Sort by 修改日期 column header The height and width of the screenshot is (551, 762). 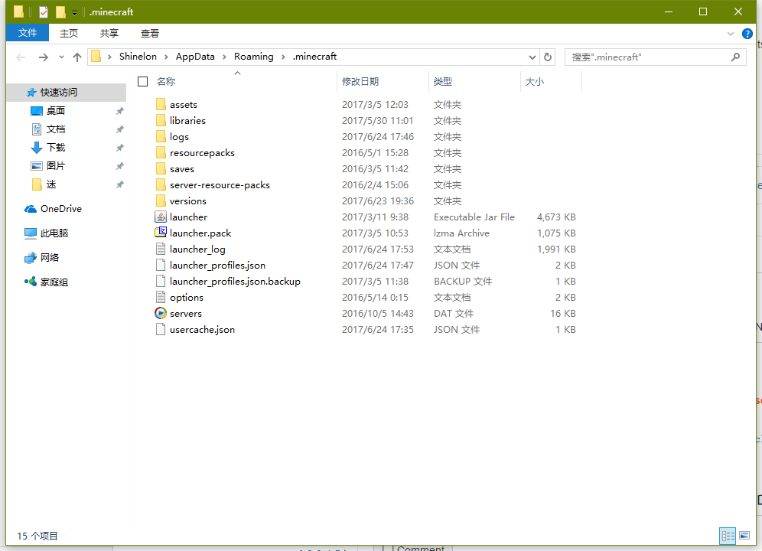click(360, 82)
